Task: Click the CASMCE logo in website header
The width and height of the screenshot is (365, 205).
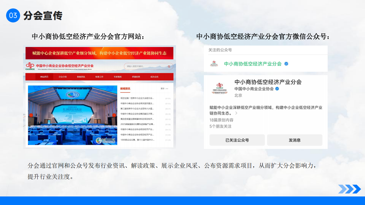Action: (x=30, y=66)
